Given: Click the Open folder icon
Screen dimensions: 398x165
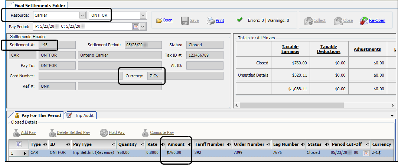Looking at the screenshot, I should coord(159,20).
